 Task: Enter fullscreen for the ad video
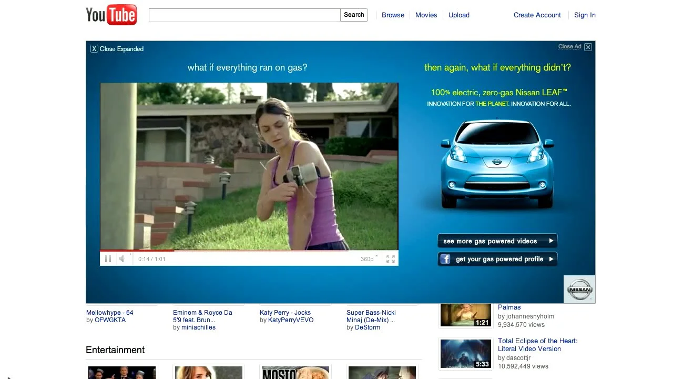[391, 258]
